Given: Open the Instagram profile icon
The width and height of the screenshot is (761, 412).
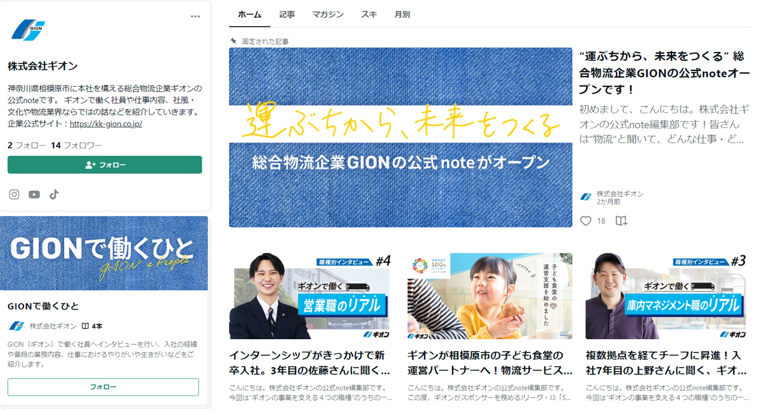Looking at the screenshot, I should (x=15, y=195).
